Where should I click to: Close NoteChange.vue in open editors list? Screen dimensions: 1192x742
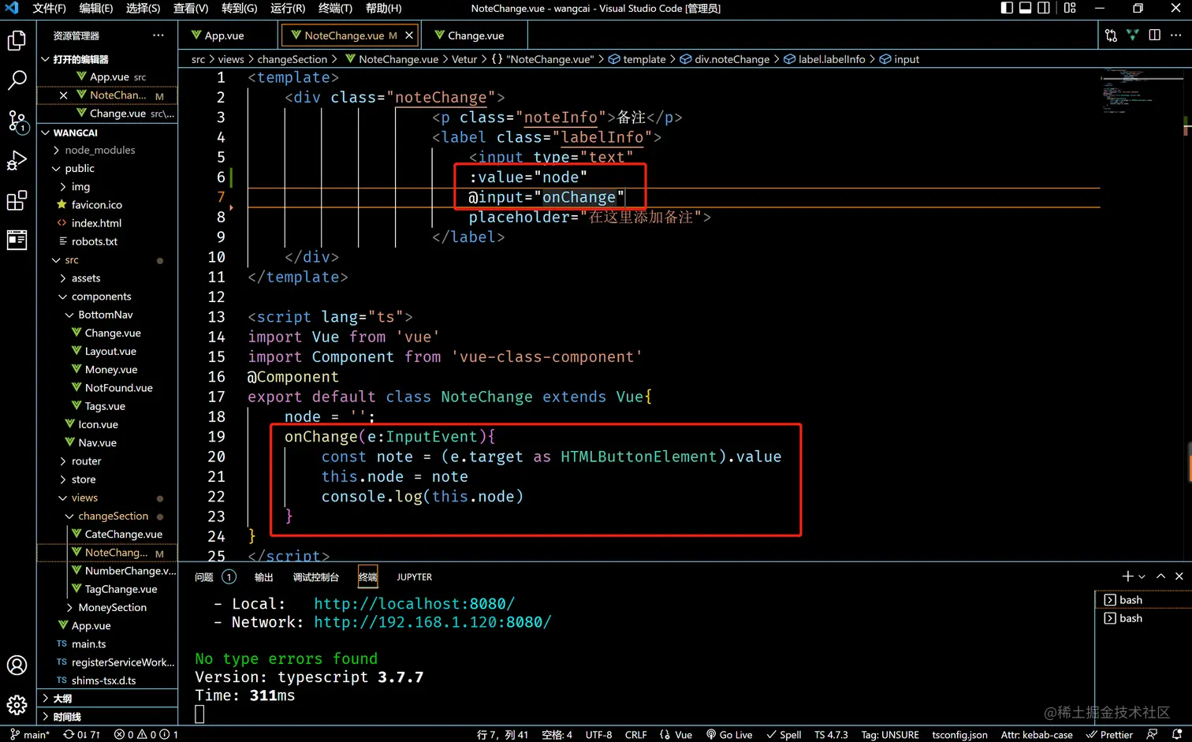pos(64,95)
